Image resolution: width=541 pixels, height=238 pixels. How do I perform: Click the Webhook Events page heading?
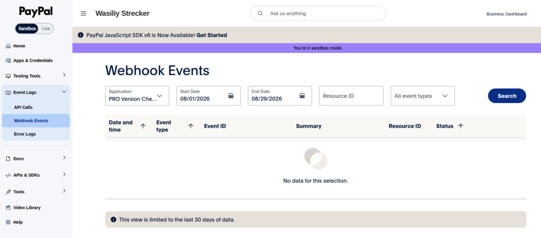pyautogui.click(x=157, y=70)
